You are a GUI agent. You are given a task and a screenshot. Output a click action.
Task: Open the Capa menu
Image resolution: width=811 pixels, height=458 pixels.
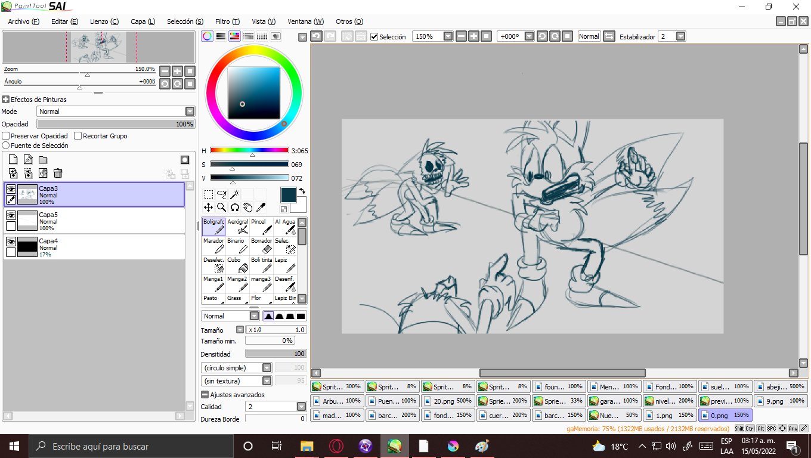[x=143, y=21]
